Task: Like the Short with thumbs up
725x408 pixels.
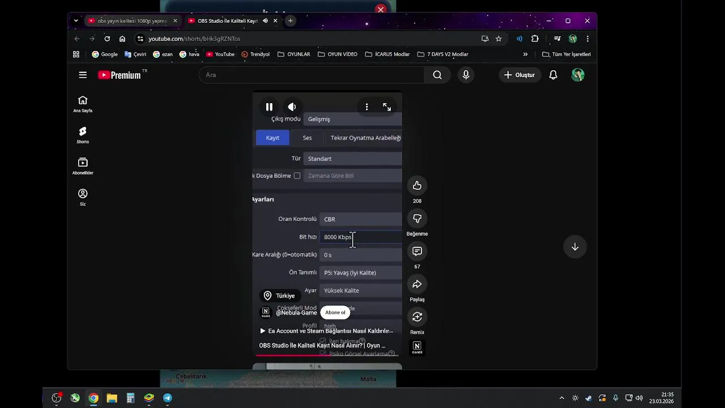Action: (x=417, y=185)
